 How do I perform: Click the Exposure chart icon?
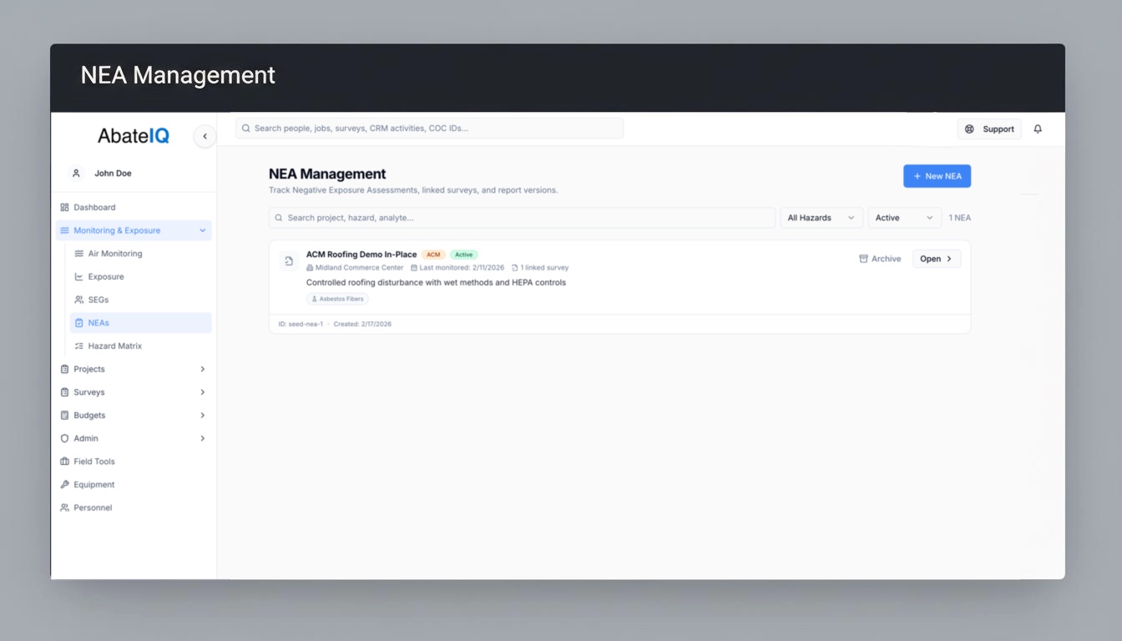click(x=79, y=277)
